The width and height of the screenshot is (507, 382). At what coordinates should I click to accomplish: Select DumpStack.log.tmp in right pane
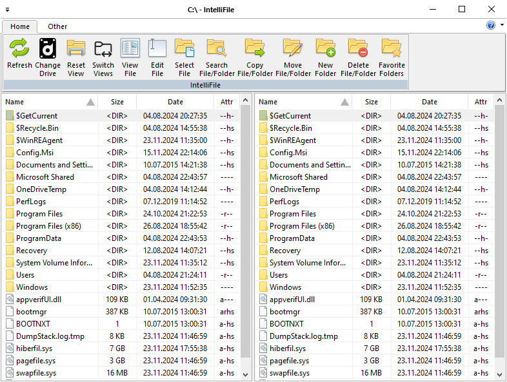point(304,336)
